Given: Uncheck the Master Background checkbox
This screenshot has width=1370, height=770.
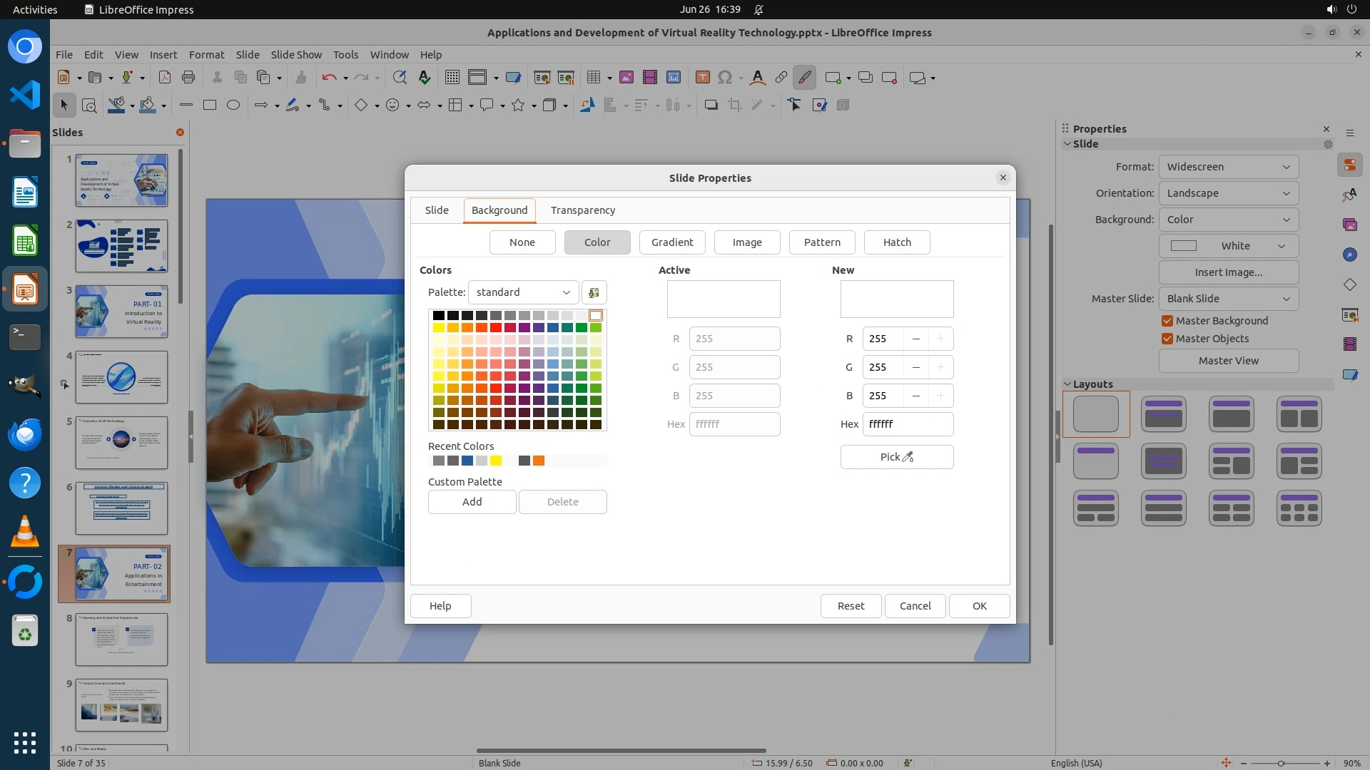Looking at the screenshot, I should coord(1167,321).
